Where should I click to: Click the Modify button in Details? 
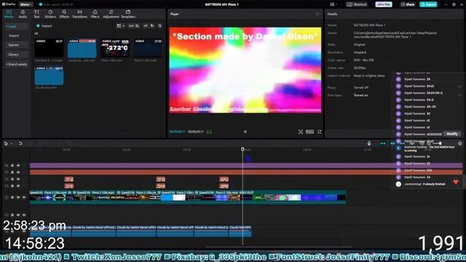coord(451,134)
